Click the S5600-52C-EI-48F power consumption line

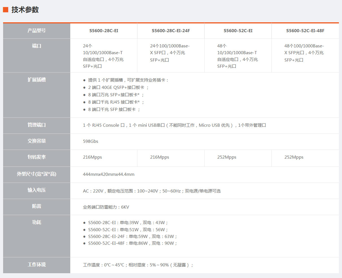(x=132, y=243)
